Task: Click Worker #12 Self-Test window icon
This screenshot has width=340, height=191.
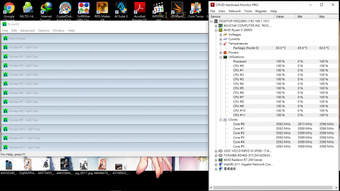Action: pos(5,147)
